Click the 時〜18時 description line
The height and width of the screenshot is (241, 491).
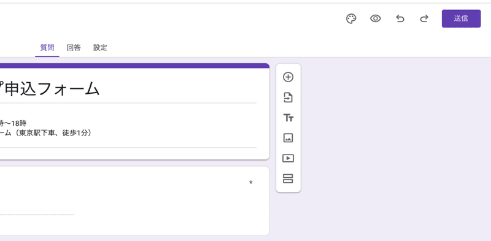[13, 123]
